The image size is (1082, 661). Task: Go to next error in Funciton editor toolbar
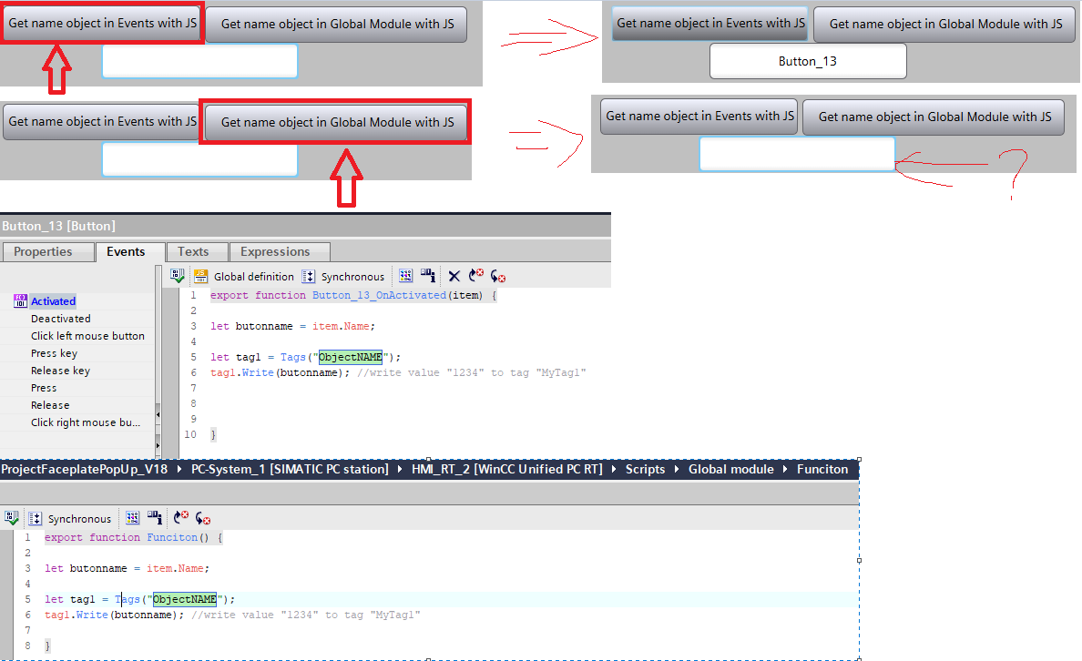pos(203,517)
